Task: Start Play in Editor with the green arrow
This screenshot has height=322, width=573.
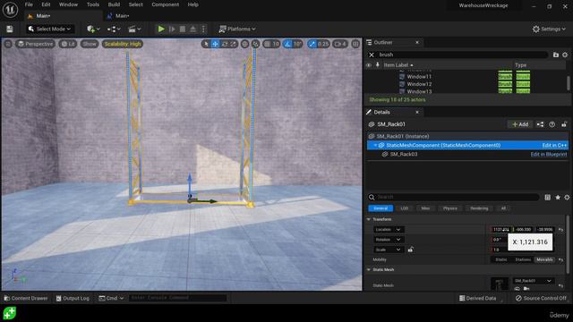Action: point(161,29)
